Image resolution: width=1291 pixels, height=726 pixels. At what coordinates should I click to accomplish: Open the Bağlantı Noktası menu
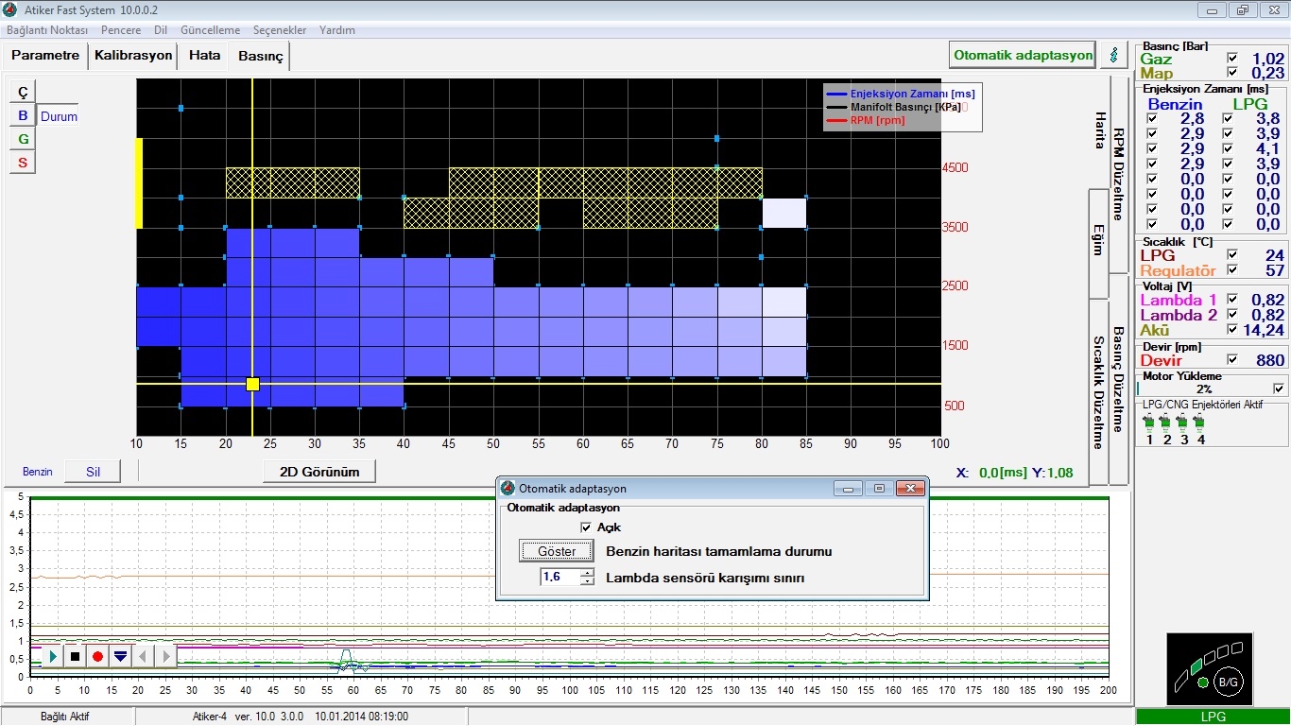point(47,30)
